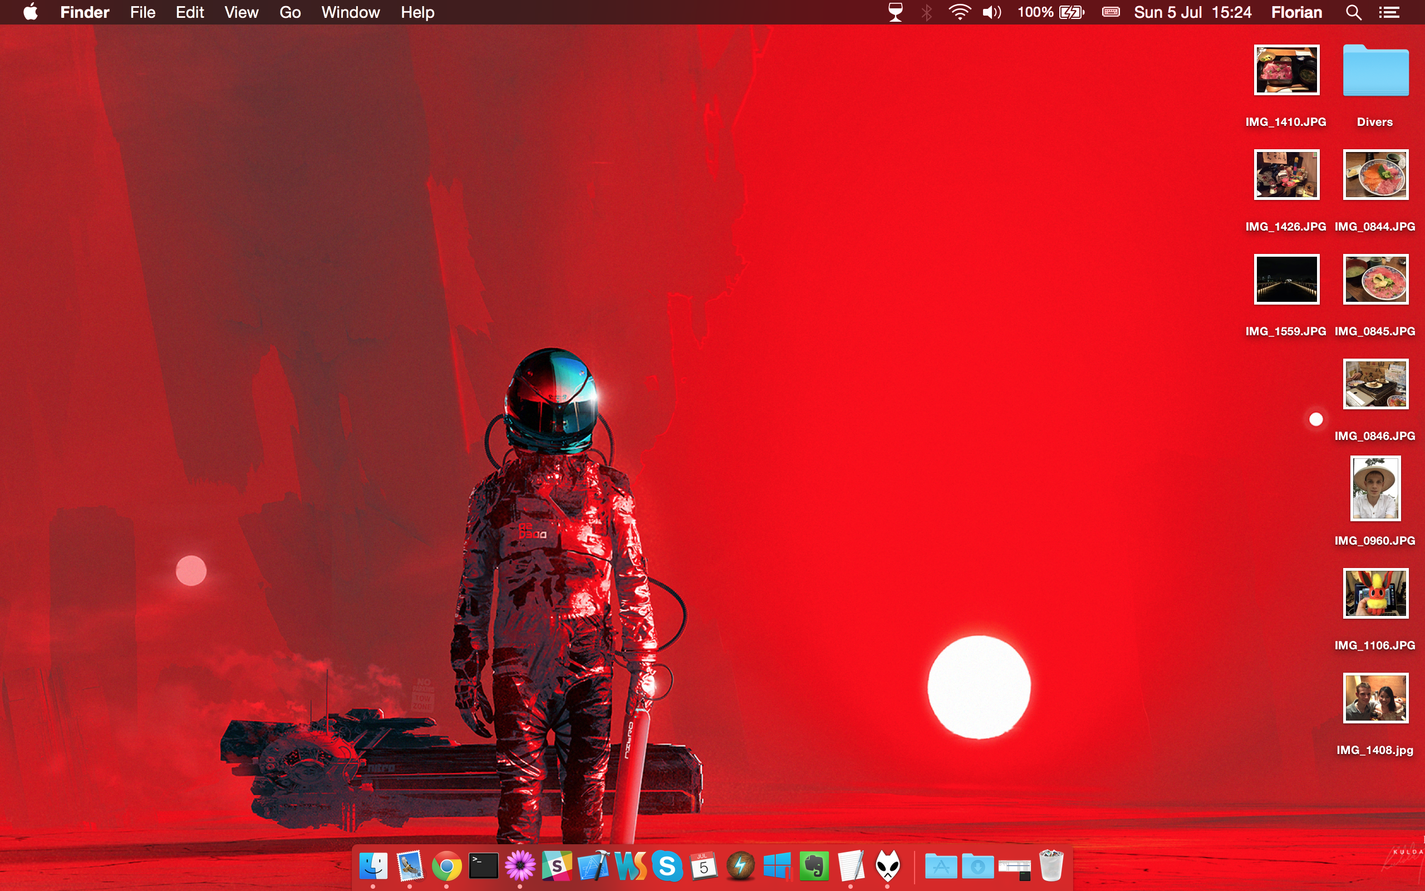Click the Florian user account menu
The height and width of the screenshot is (891, 1425).
[x=1296, y=12]
